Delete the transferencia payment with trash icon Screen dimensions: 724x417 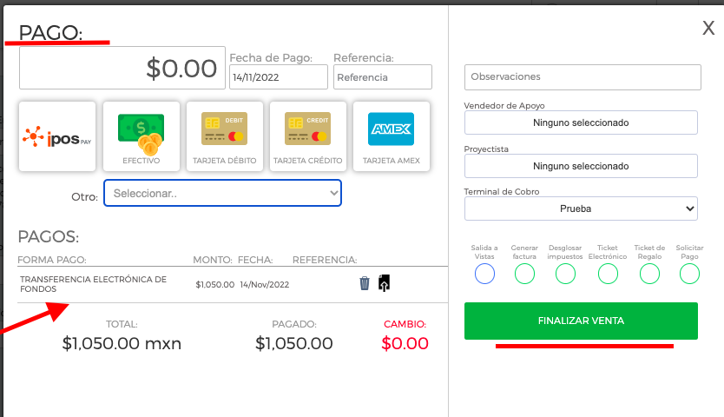[x=365, y=283]
